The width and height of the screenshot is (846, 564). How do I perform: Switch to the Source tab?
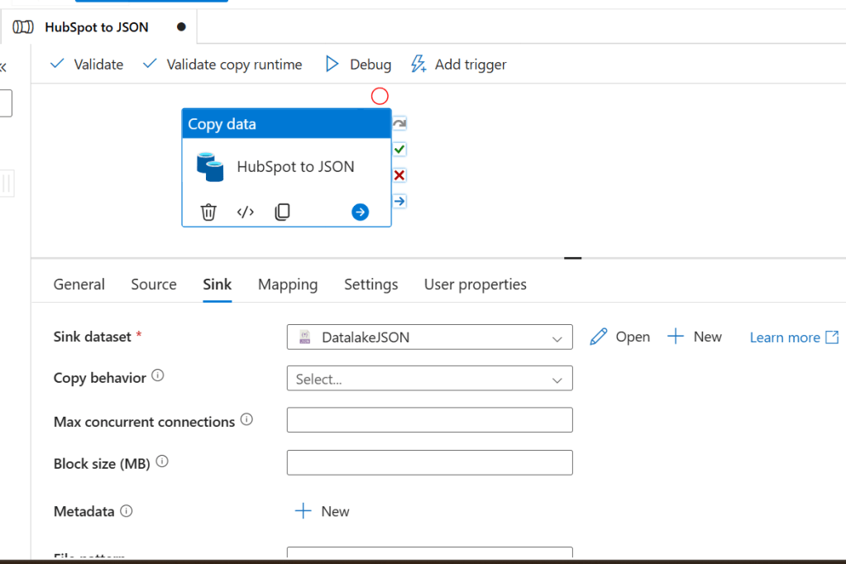click(154, 284)
